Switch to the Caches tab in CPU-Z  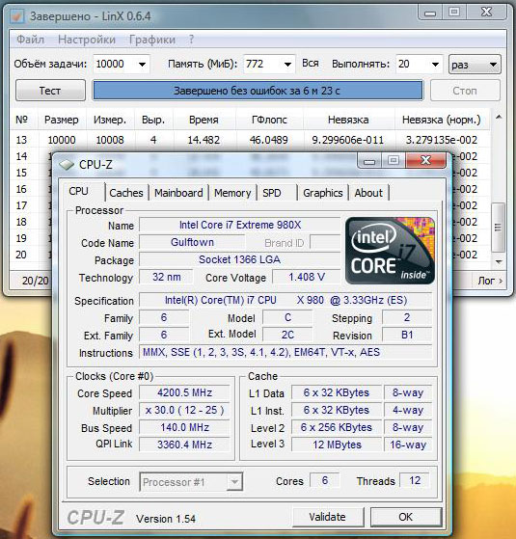click(126, 193)
